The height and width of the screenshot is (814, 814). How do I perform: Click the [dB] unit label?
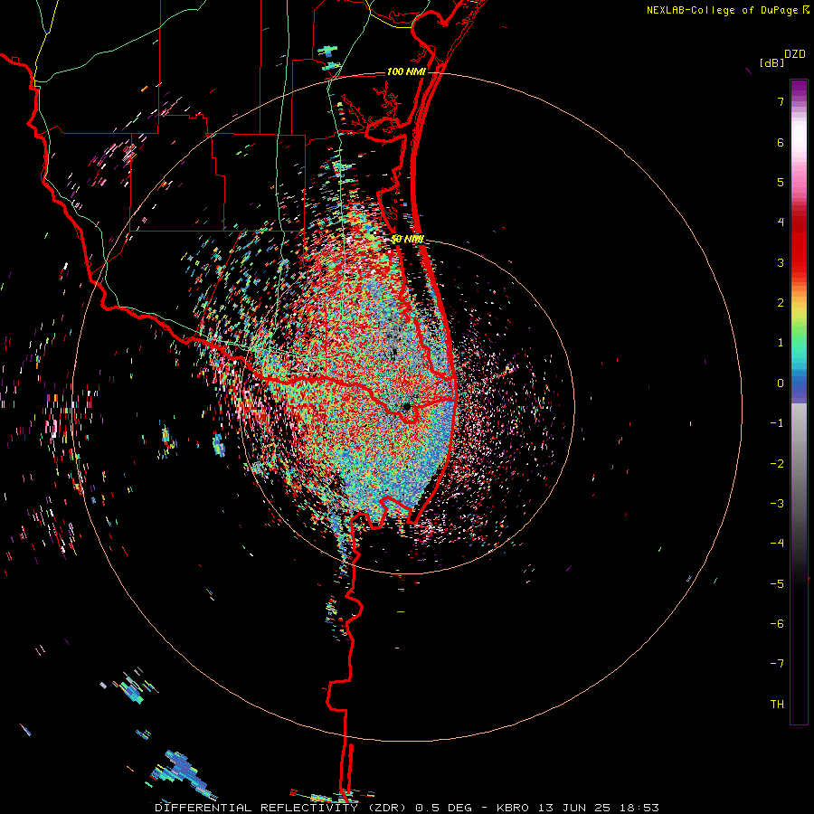[x=771, y=62]
